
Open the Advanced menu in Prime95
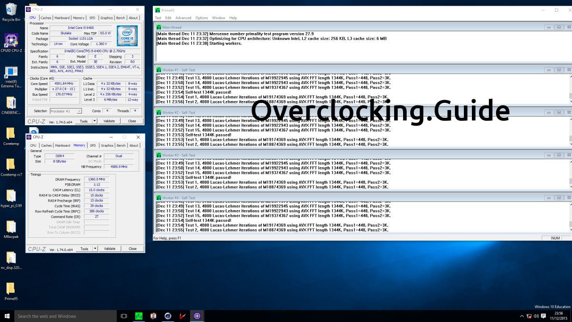click(x=183, y=18)
